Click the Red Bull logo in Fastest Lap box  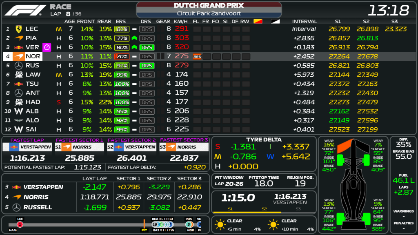tap(14, 147)
